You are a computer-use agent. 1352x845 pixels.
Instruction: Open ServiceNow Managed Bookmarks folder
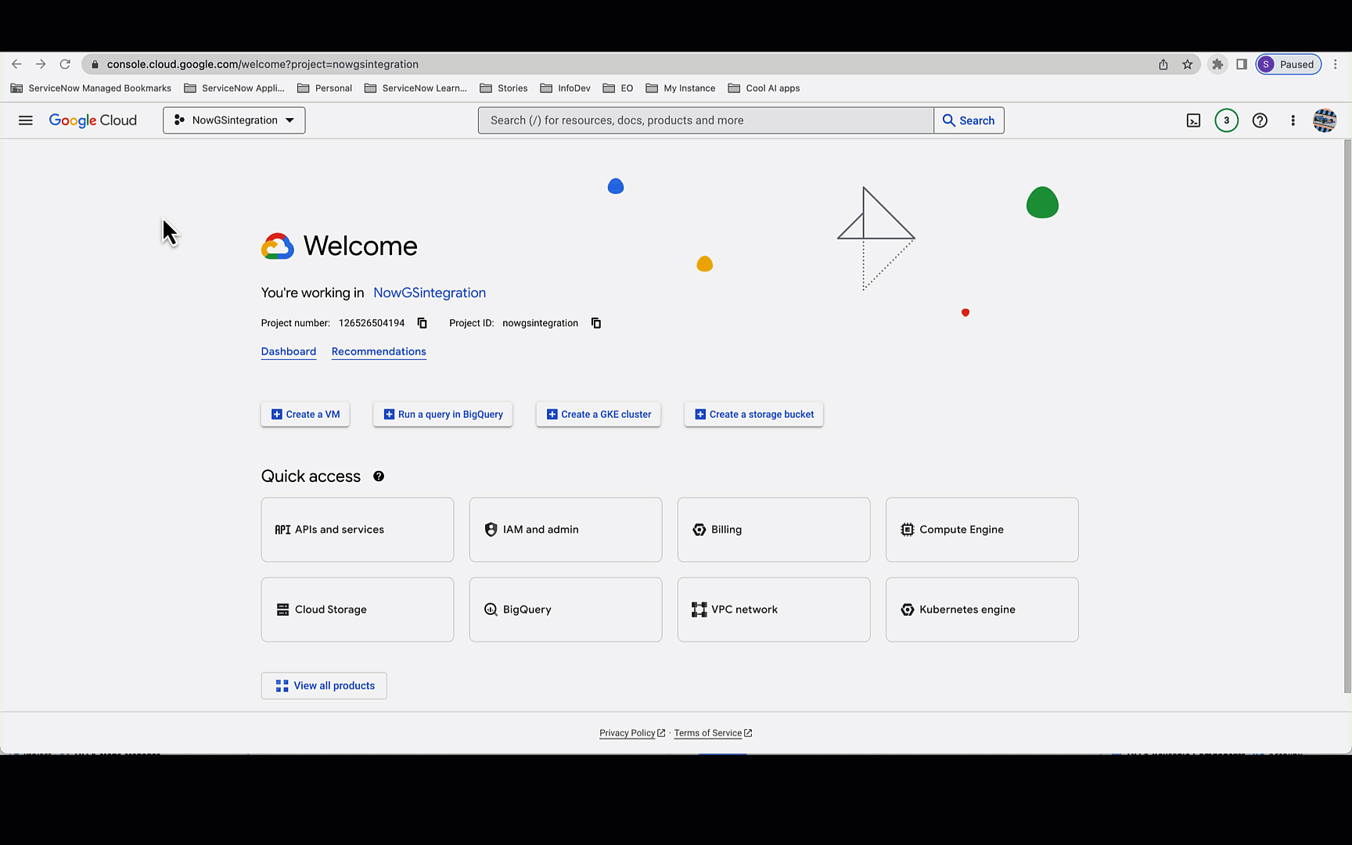91,88
